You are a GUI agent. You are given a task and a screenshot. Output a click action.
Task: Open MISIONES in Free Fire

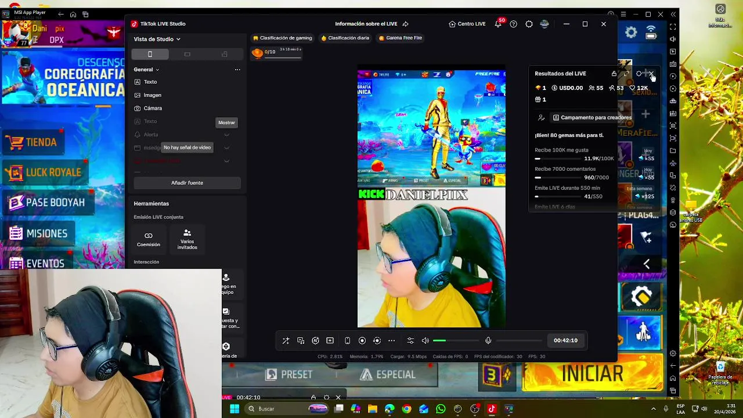pyautogui.click(x=39, y=233)
